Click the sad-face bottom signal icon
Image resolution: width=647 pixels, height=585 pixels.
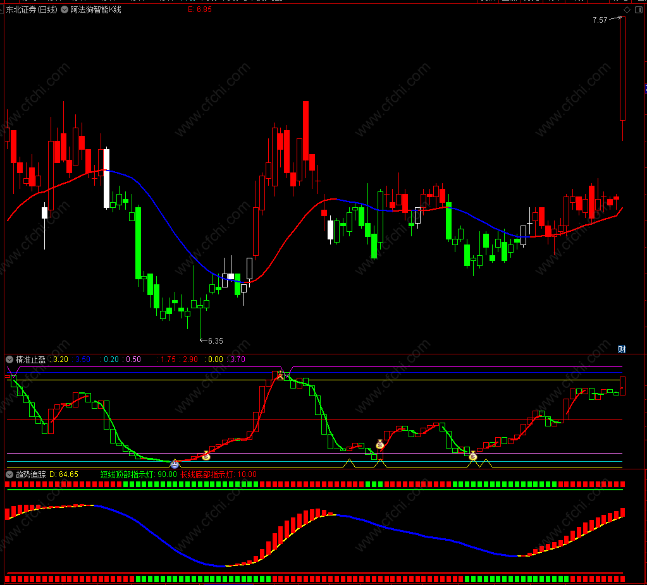(175, 464)
